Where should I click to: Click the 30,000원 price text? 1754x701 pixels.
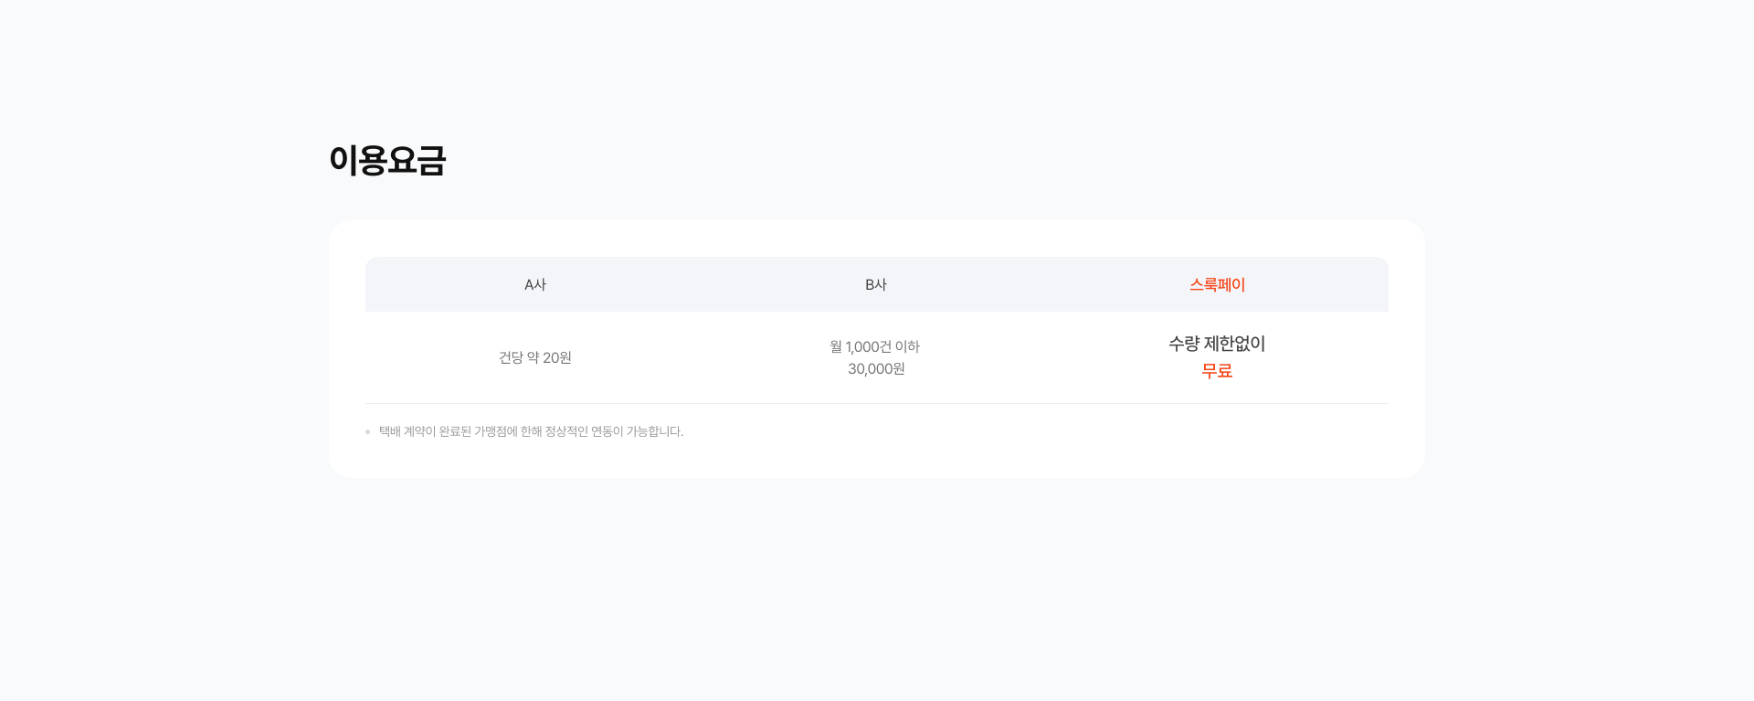(876, 369)
